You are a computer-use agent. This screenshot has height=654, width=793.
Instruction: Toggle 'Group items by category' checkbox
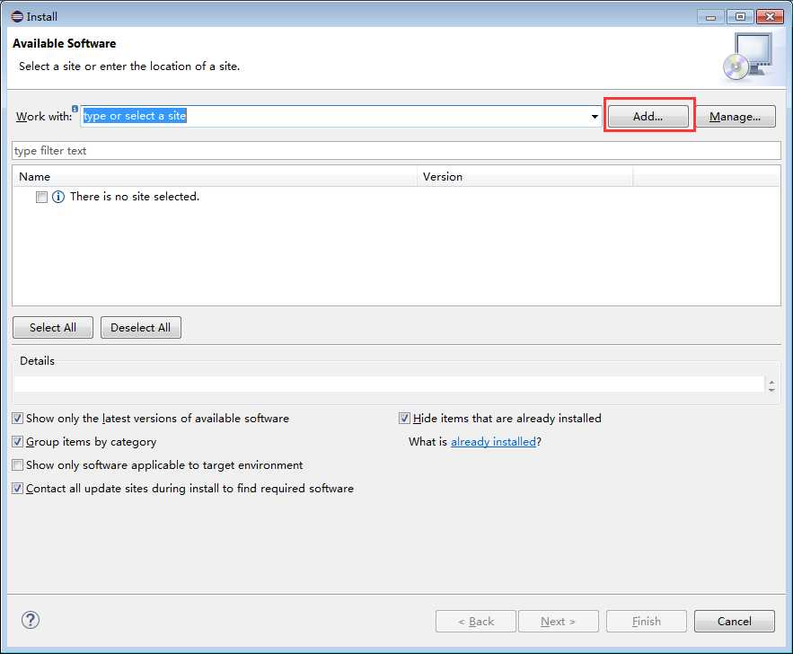(x=18, y=442)
